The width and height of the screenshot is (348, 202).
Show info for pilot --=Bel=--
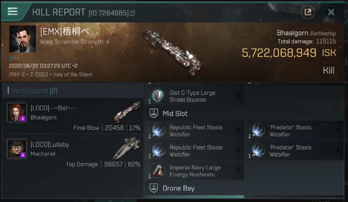(x=17, y=112)
